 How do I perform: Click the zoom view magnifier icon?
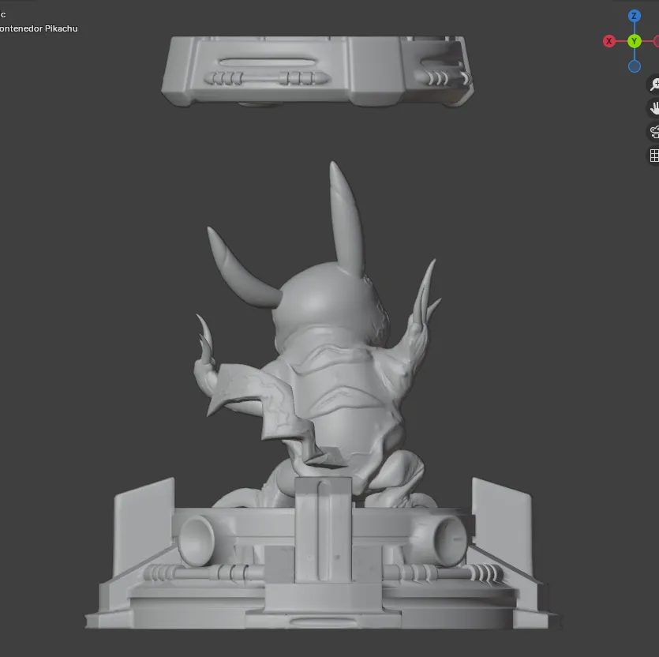pyautogui.click(x=654, y=84)
